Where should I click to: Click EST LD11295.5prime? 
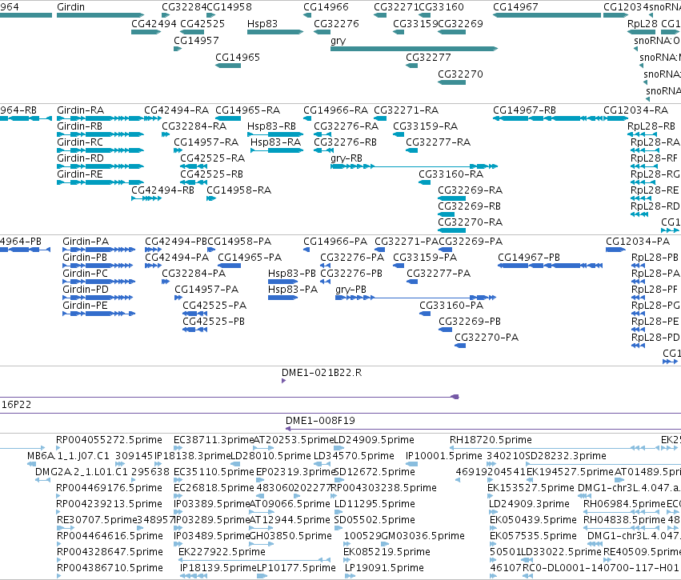(x=375, y=504)
